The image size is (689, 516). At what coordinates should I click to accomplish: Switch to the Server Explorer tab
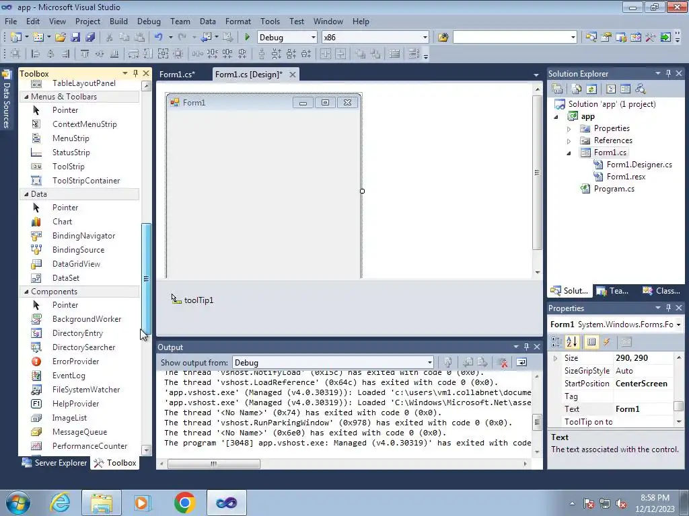[x=55, y=462]
